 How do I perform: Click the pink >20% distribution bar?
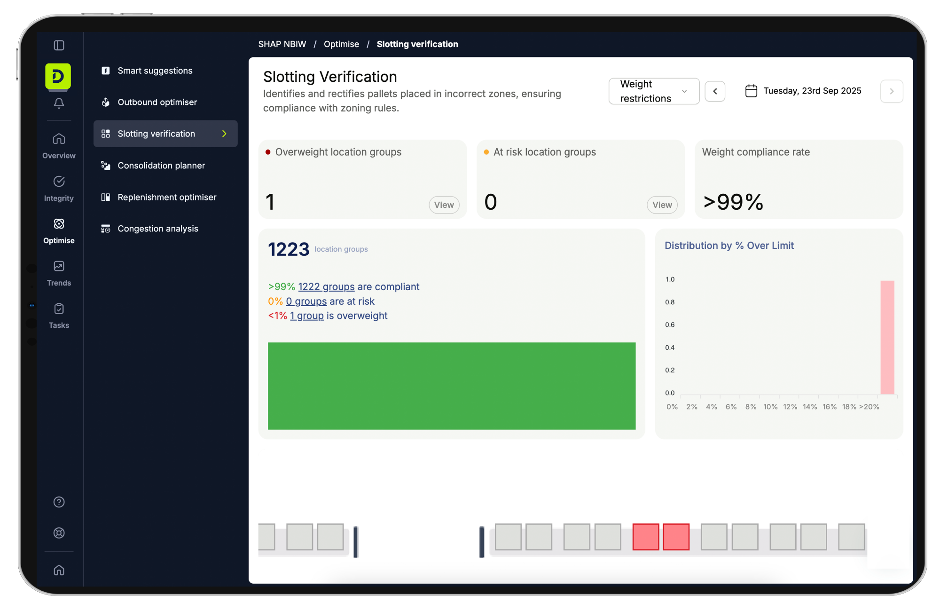click(887, 337)
